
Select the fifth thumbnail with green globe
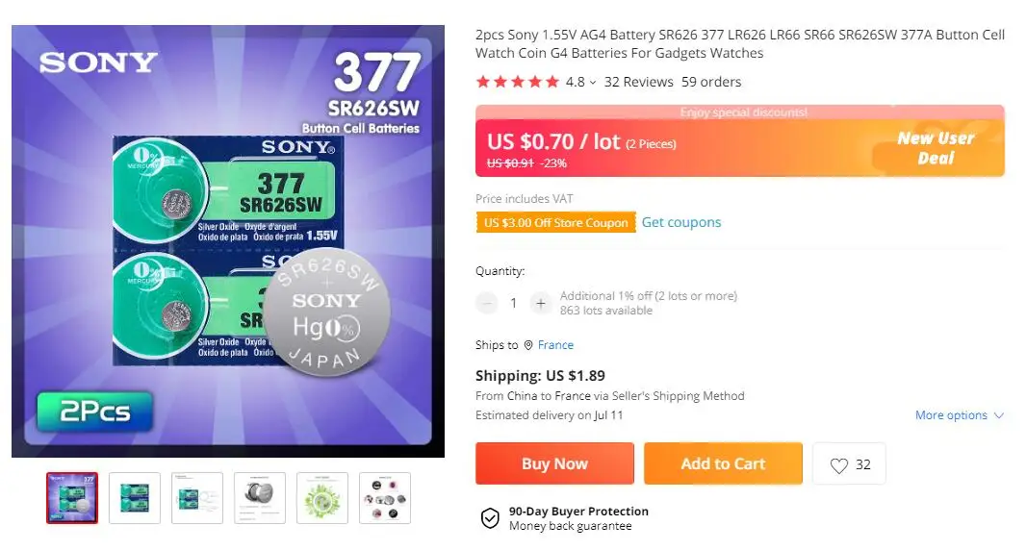(x=321, y=498)
